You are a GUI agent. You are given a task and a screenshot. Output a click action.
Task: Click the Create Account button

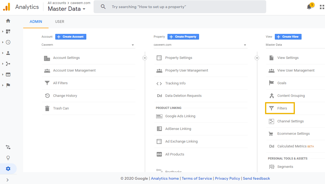[71, 37]
